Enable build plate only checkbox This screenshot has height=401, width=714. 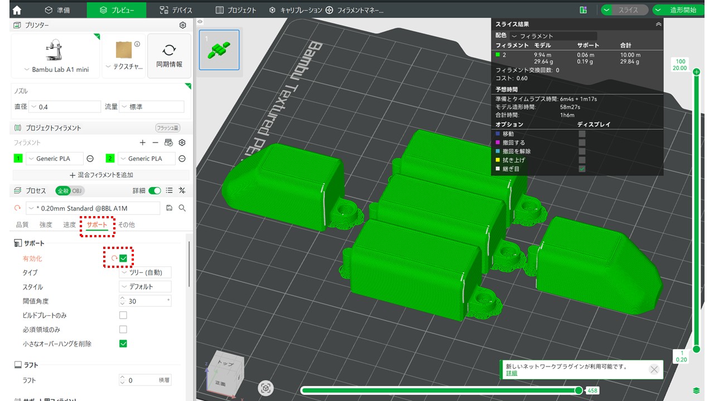pyautogui.click(x=123, y=315)
